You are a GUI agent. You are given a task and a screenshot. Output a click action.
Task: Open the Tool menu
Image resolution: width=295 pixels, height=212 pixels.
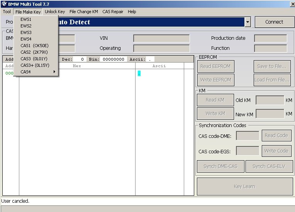tap(7, 12)
